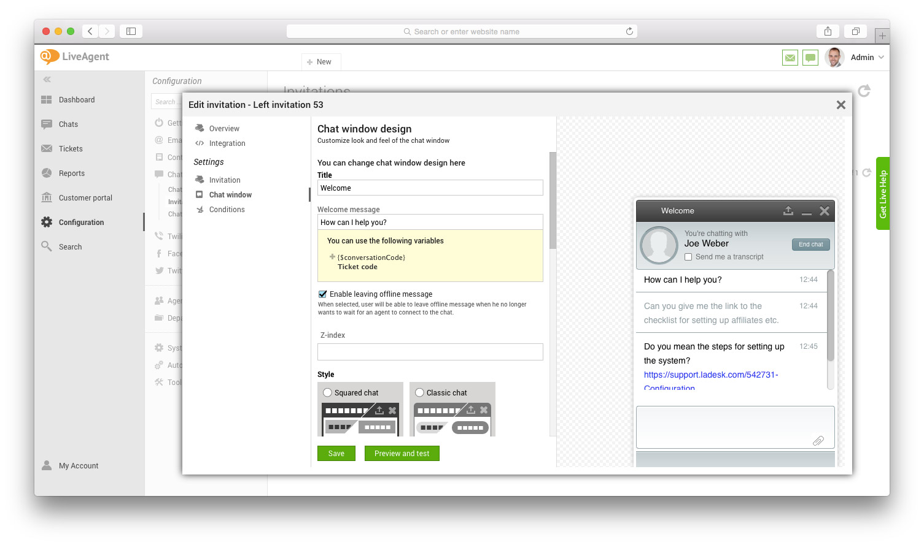Open the Overview section in dialog
Viewport: 924px width, 545px height.
[x=224, y=129]
